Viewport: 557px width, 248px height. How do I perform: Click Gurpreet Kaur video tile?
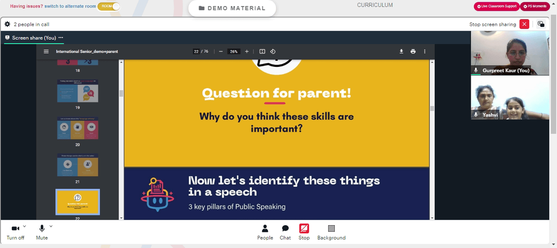coord(510,53)
